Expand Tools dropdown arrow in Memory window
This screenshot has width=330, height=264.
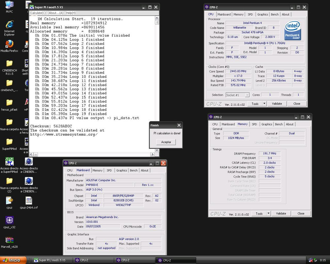269,214
